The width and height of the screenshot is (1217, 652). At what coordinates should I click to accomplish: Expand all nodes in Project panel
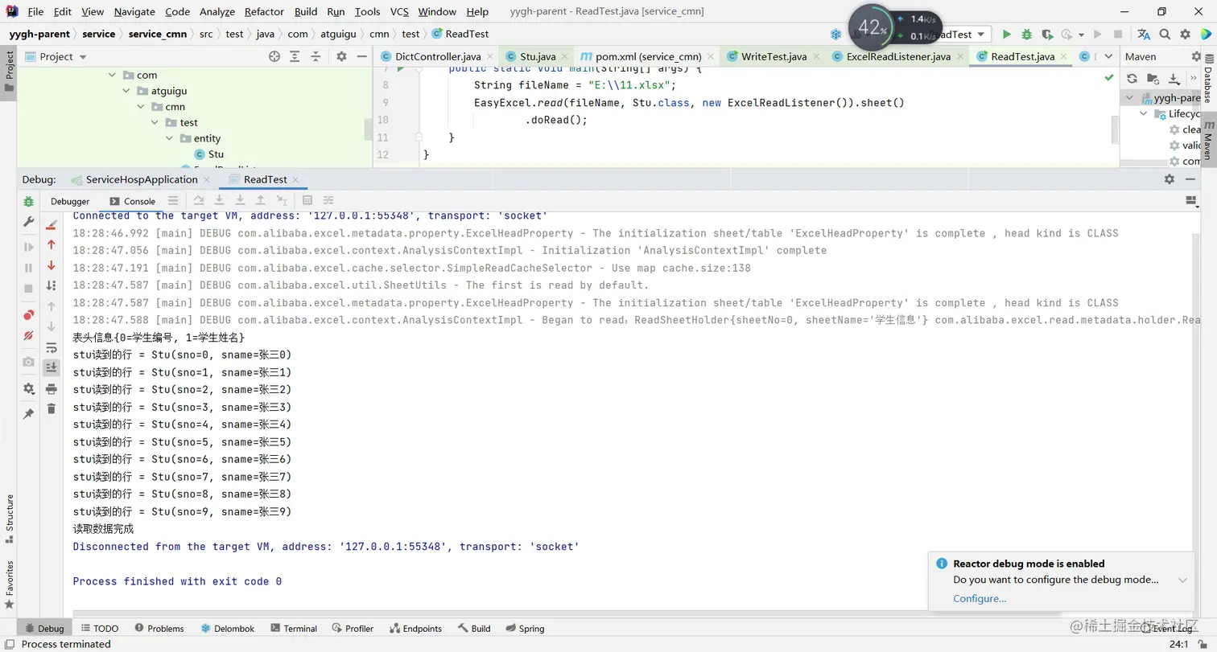(295, 56)
